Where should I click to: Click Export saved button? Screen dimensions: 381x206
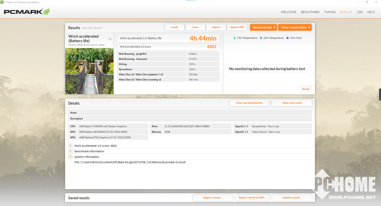tap(213, 198)
